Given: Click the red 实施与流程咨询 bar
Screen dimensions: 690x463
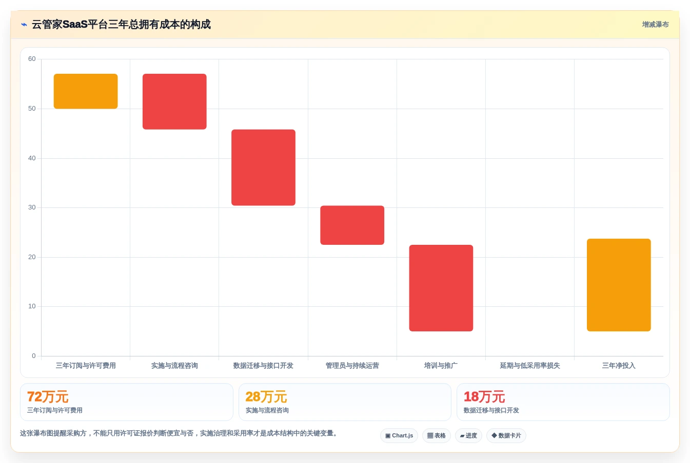Looking at the screenshot, I should [174, 101].
